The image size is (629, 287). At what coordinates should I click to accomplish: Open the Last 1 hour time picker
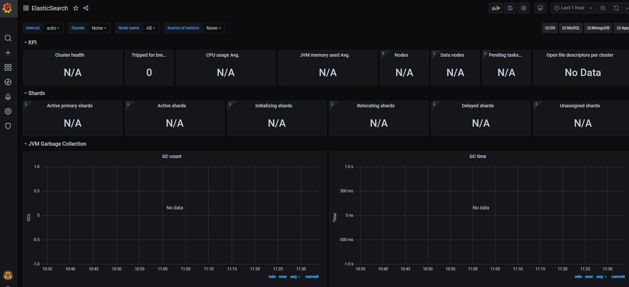pos(573,8)
